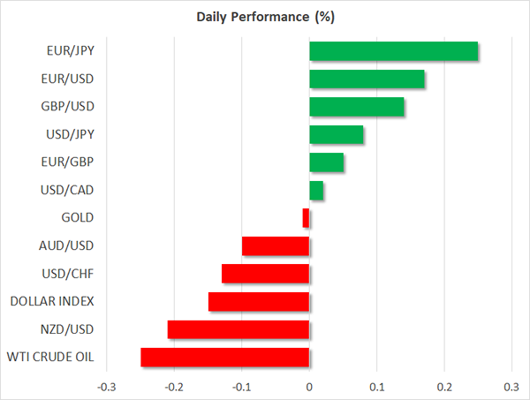Select the USD/JPY green bar
The width and height of the screenshot is (530, 400).
(x=337, y=135)
